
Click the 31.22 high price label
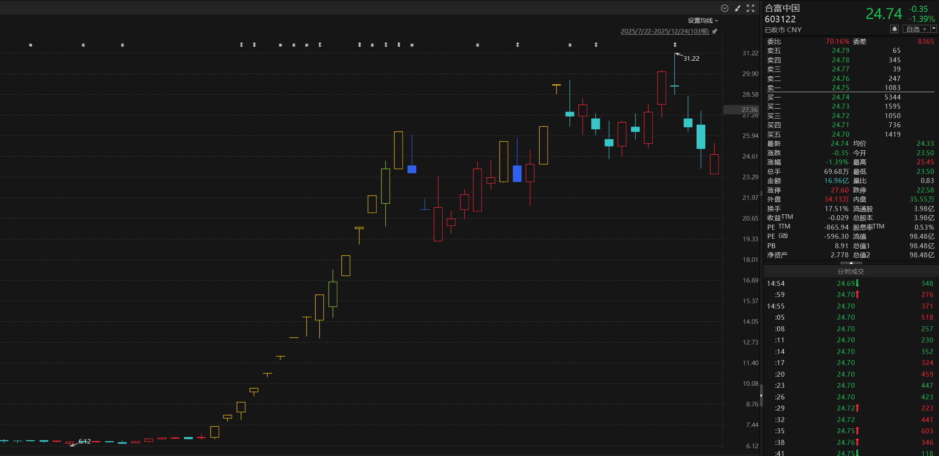tap(691, 59)
